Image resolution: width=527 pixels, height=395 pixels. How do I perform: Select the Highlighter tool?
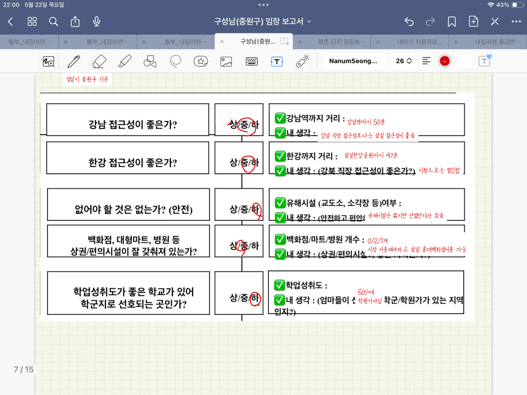tap(125, 61)
